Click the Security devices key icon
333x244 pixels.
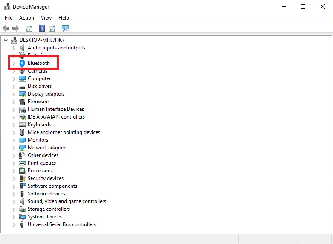click(22, 178)
